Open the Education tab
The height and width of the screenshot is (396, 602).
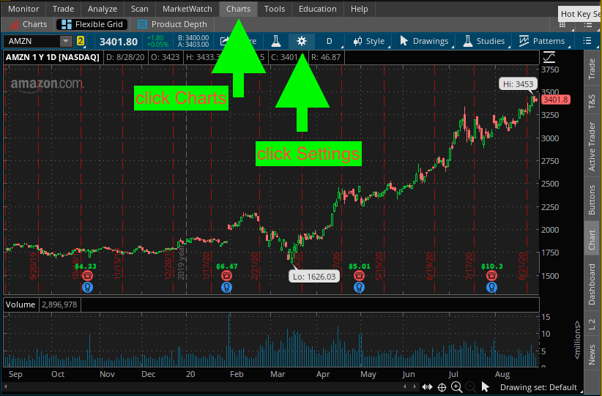tap(318, 9)
